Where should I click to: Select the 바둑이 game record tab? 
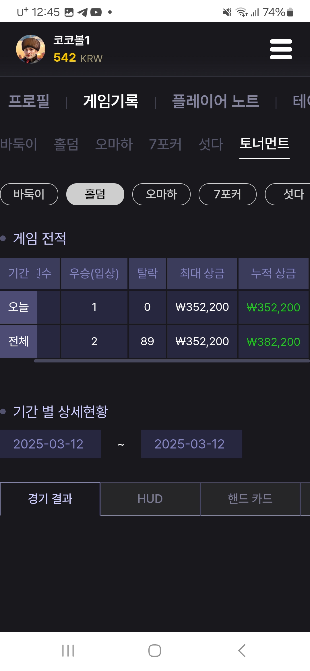(19, 144)
